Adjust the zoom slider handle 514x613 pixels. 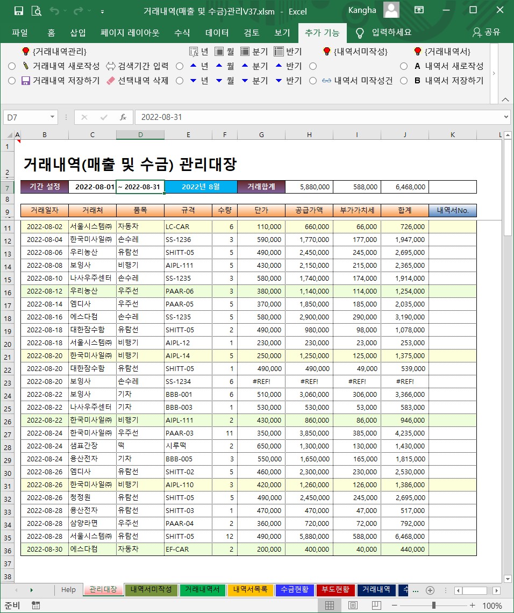point(433,605)
